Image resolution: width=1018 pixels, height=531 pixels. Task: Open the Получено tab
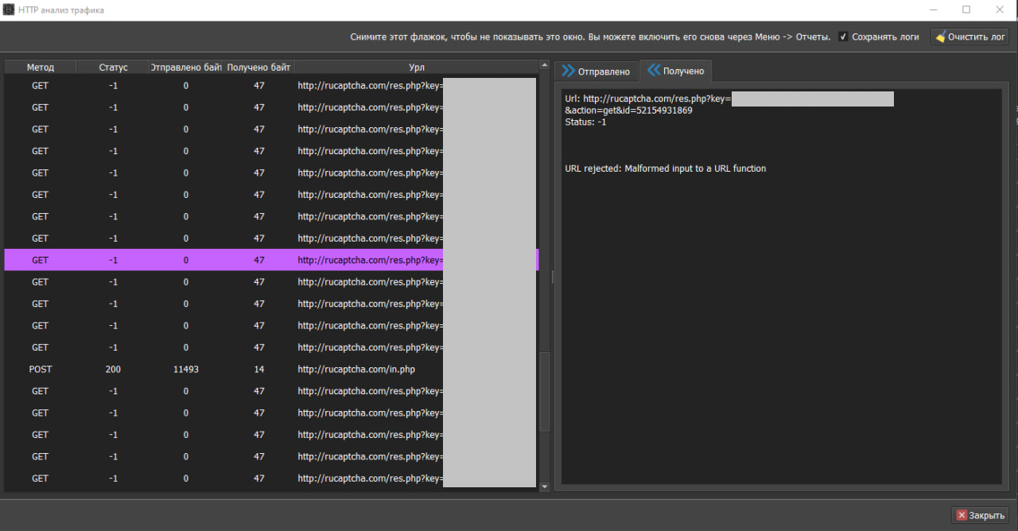[x=676, y=71]
